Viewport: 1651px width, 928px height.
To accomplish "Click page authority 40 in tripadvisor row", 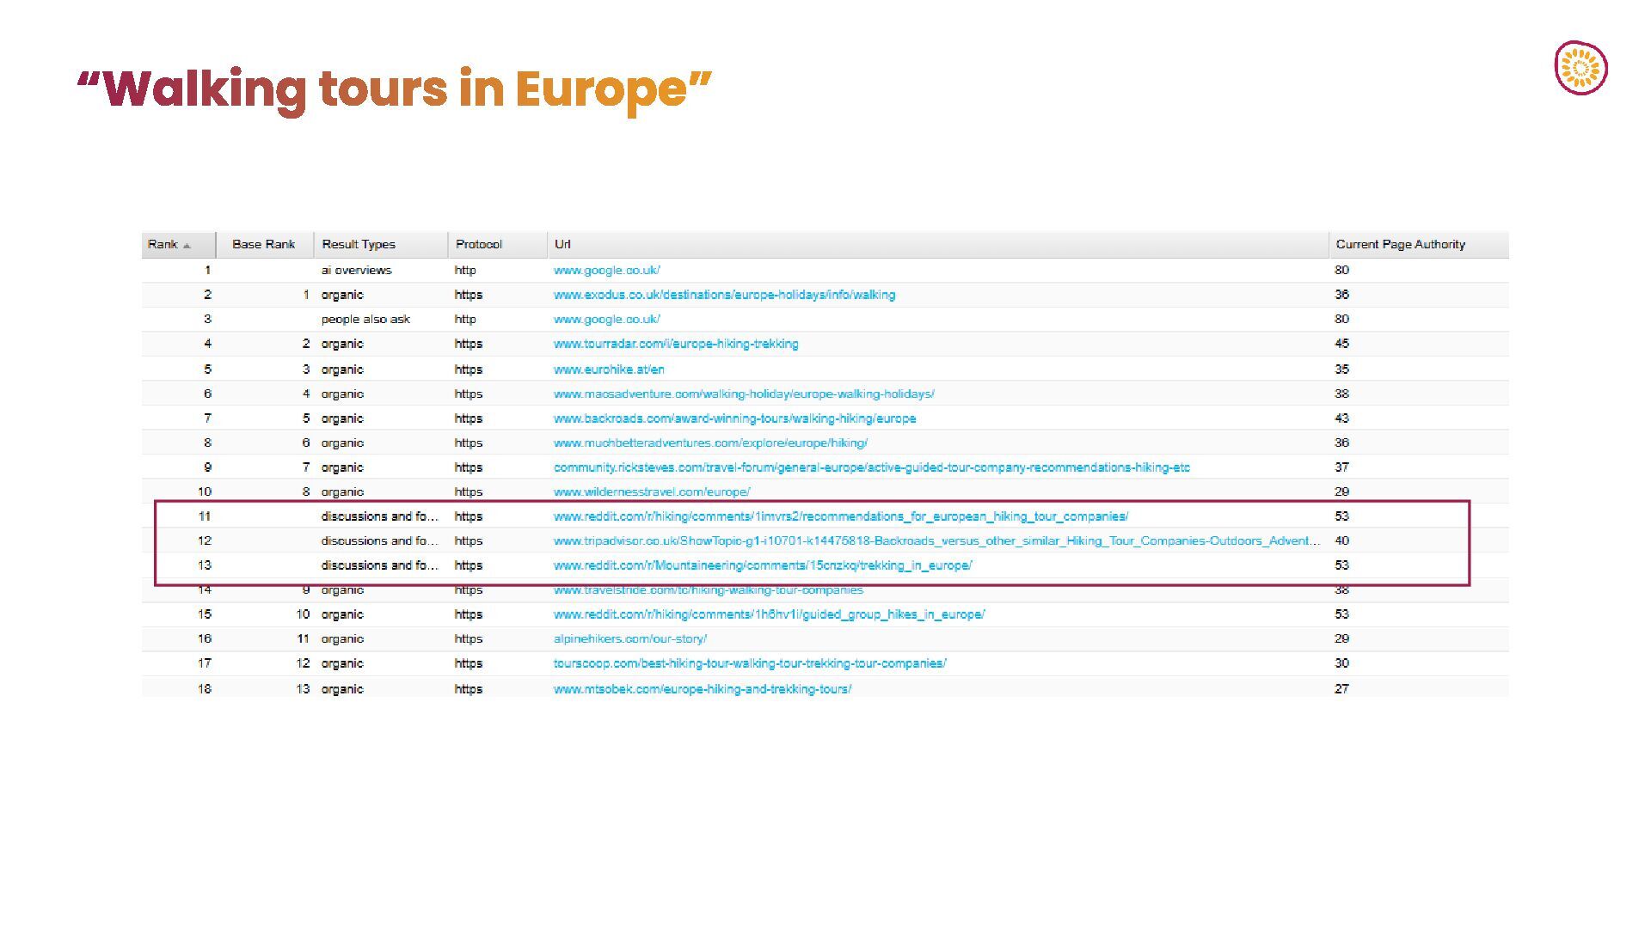I will click(x=1341, y=541).
